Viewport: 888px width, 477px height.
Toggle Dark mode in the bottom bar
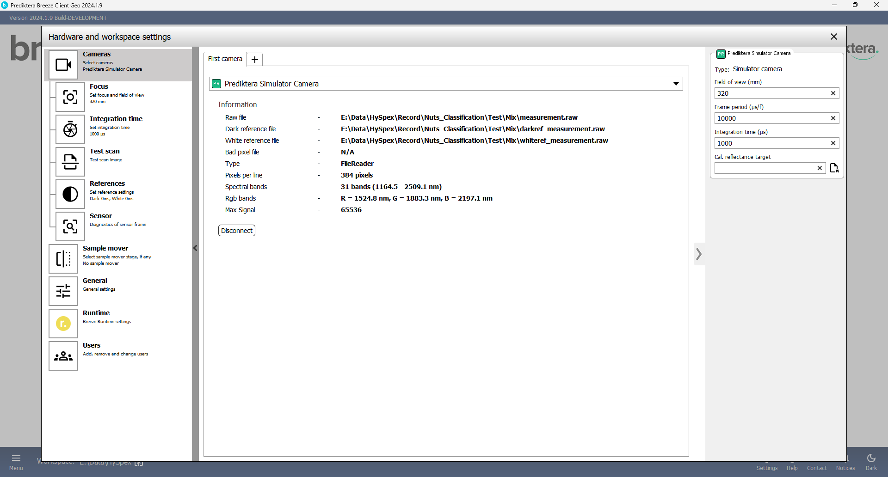click(871, 462)
